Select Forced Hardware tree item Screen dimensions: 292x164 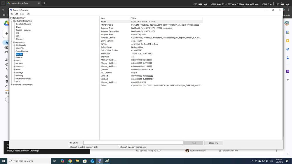(x=24, y=30)
